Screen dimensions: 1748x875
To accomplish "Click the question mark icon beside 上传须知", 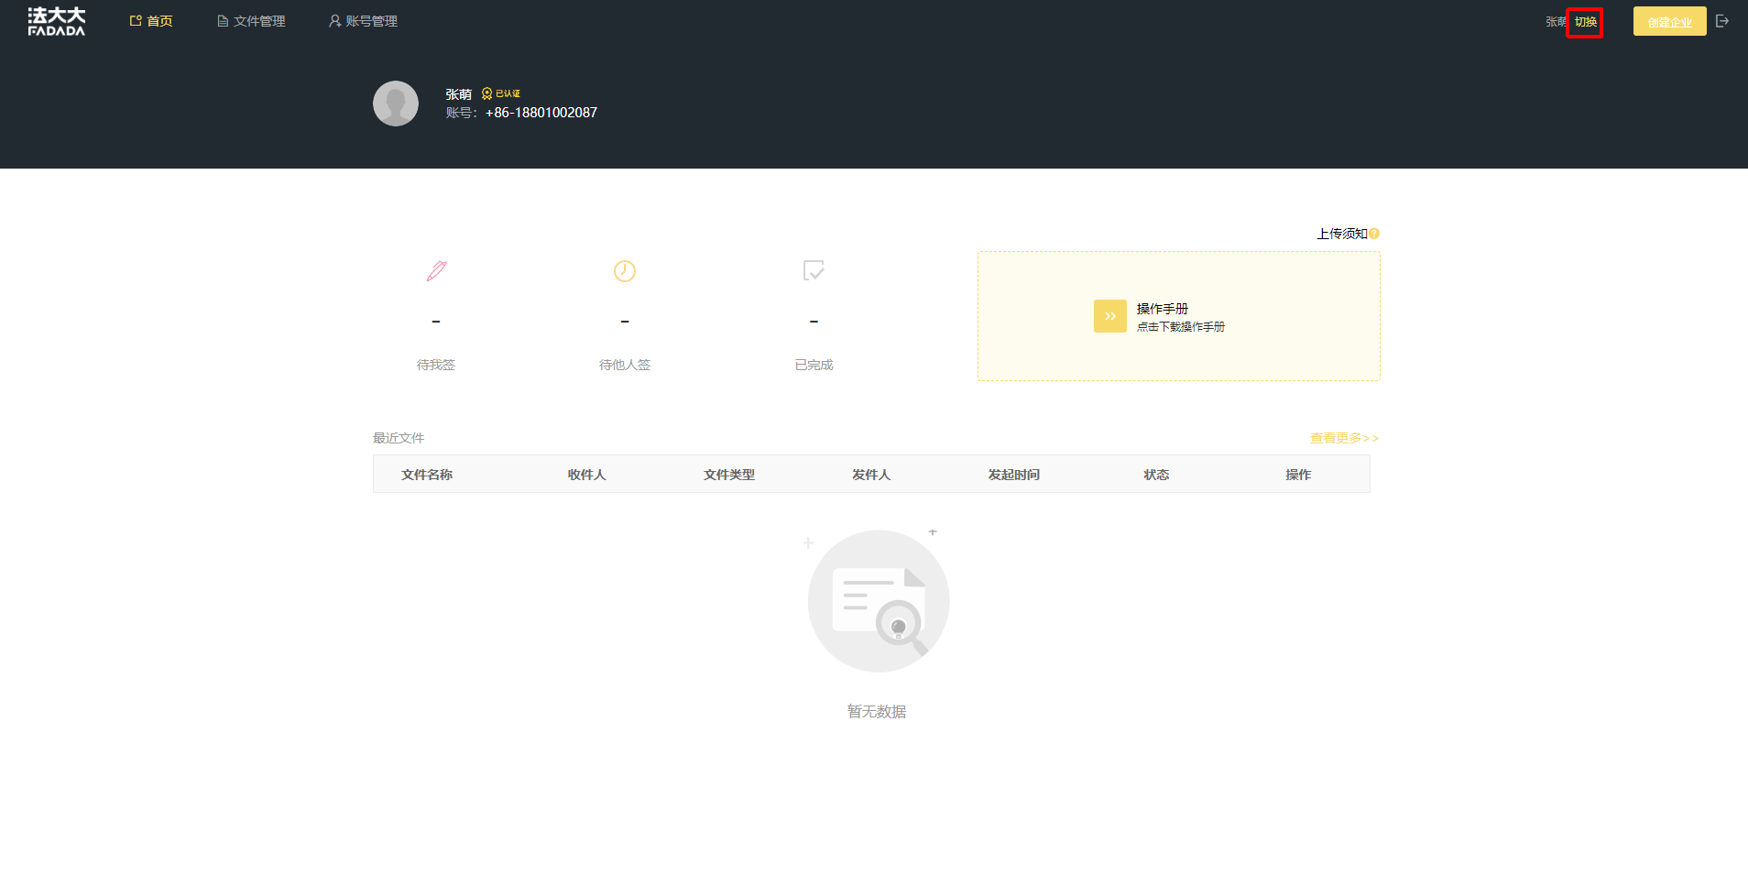I will click(1374, 234).
